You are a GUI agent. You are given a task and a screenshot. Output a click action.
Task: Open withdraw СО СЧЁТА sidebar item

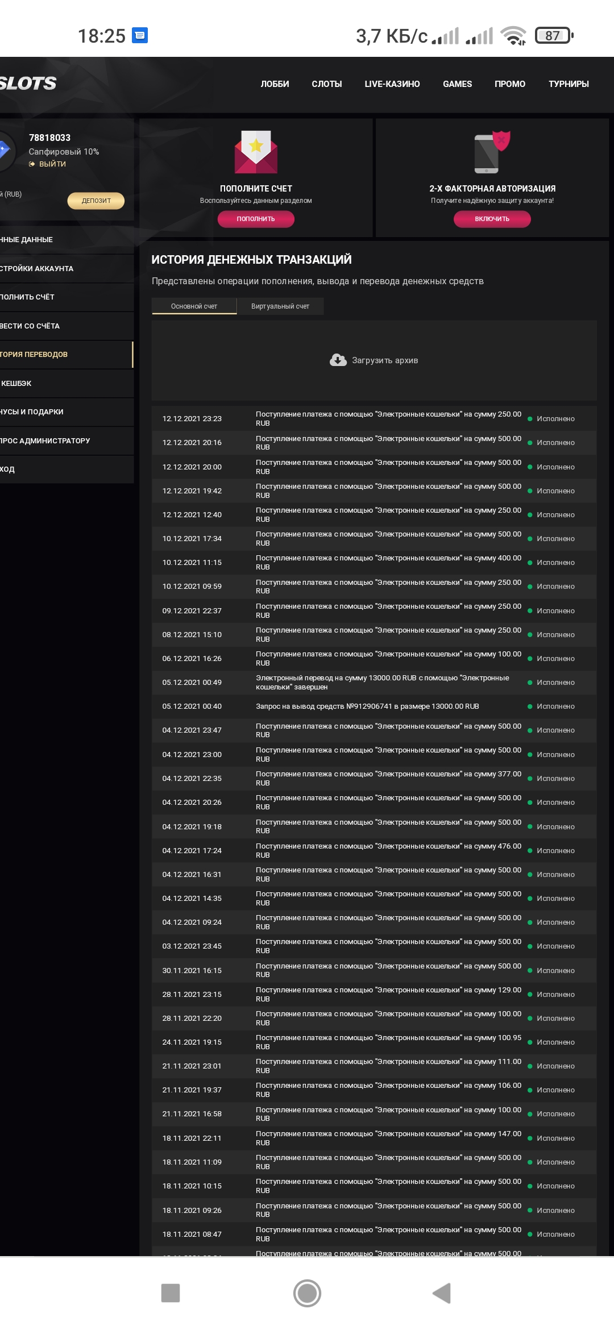click(67, 326)
